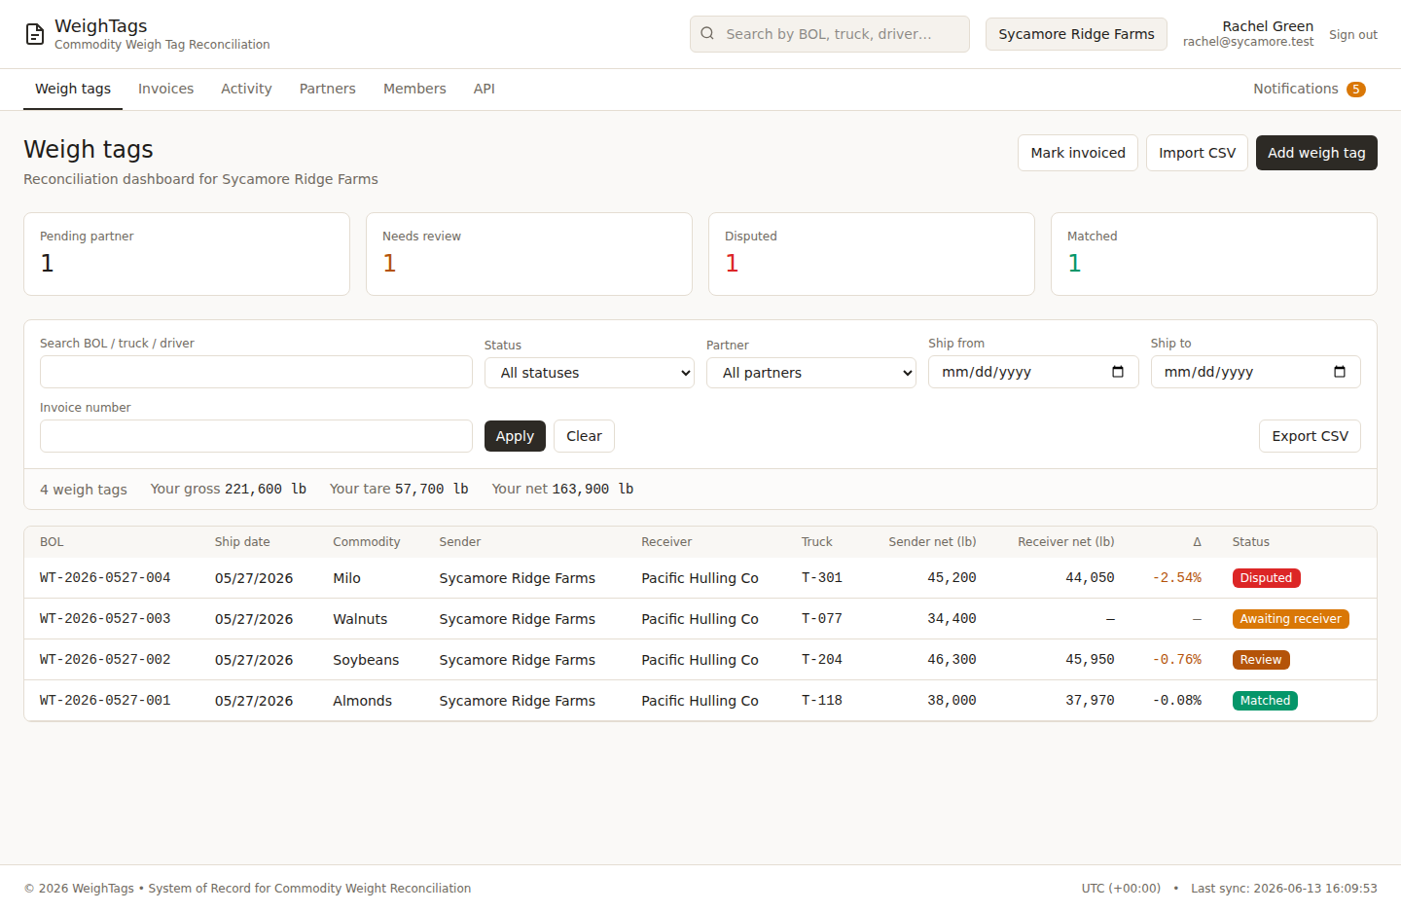Viewport: 1401px width, 912px height.
Task: Click the magnifier icon in global search
Action: (707, 33)
